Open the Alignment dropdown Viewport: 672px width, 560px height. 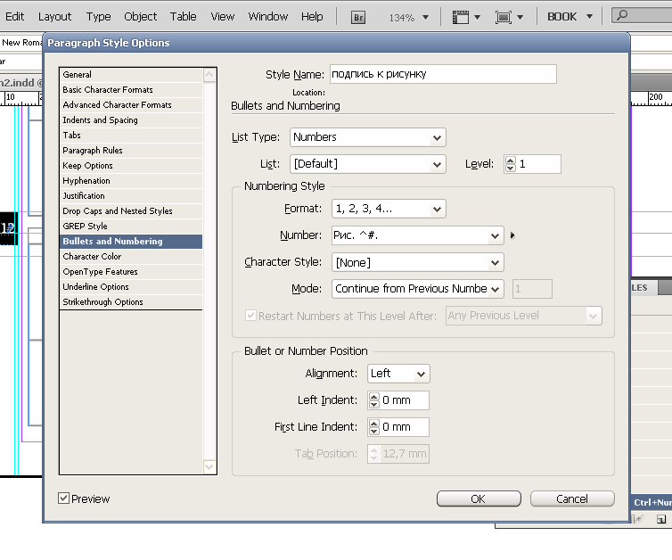(397, 374)
